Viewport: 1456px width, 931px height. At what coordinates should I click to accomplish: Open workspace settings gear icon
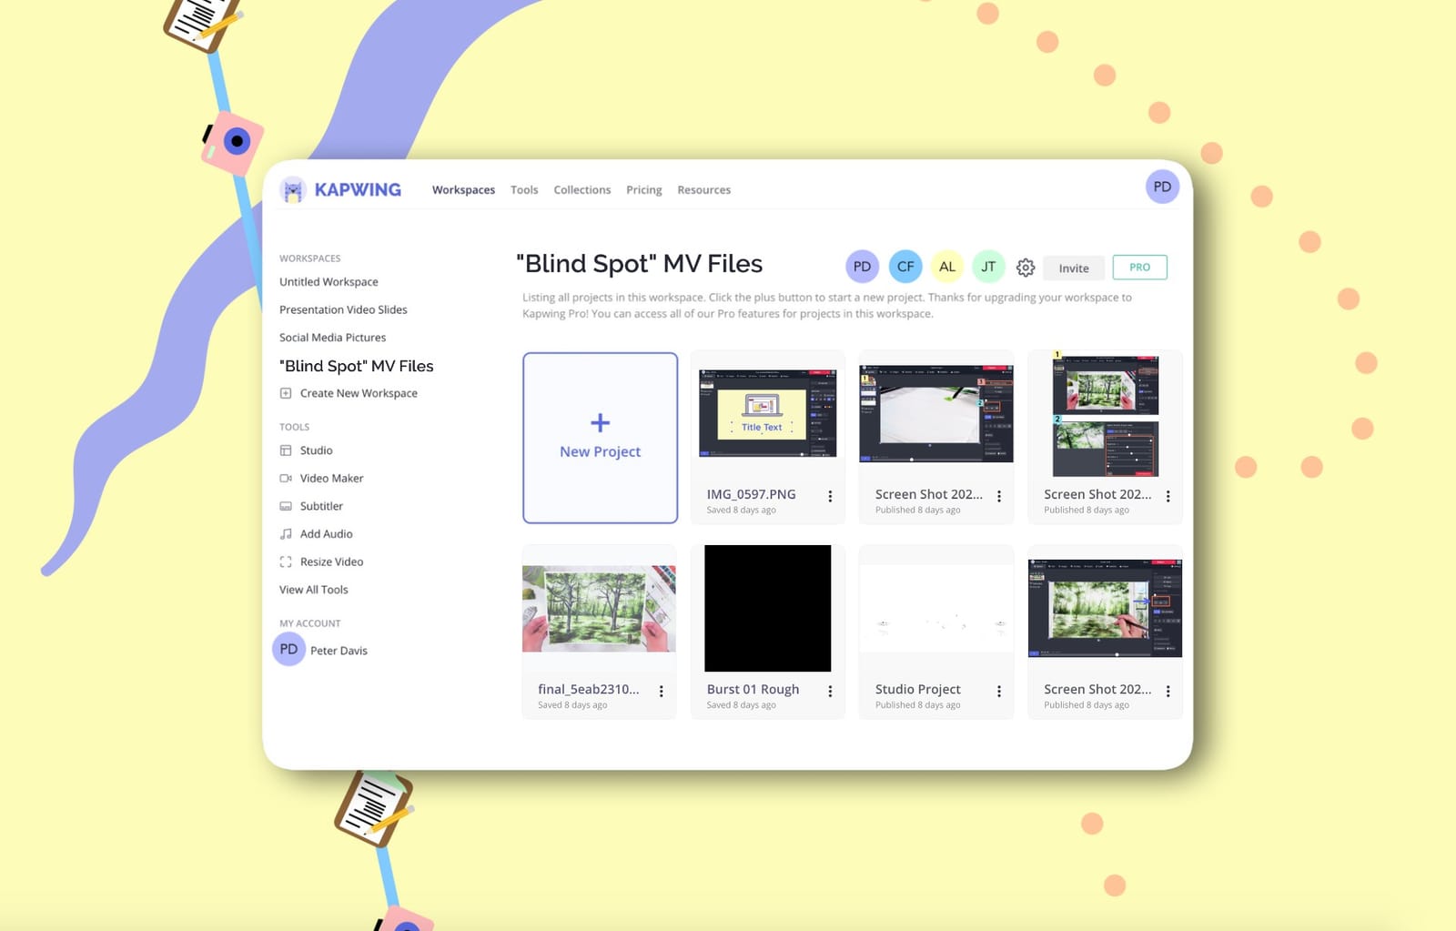[1026, 268]
